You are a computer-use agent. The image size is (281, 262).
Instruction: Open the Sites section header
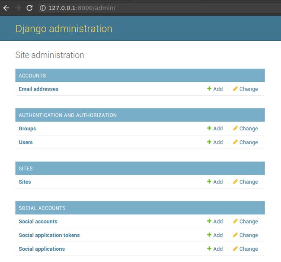(x=26, y=168)
